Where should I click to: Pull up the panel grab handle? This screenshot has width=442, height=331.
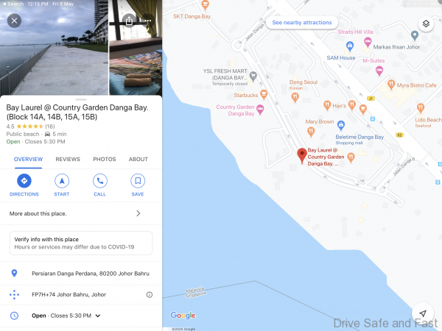click(x=81, y=99)
